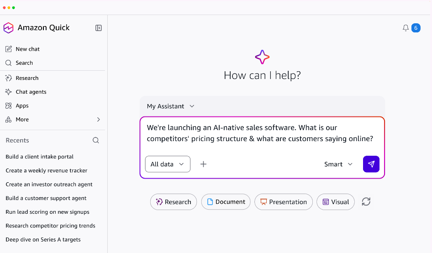Open the My Assistant dropdown

pos(171,106)
